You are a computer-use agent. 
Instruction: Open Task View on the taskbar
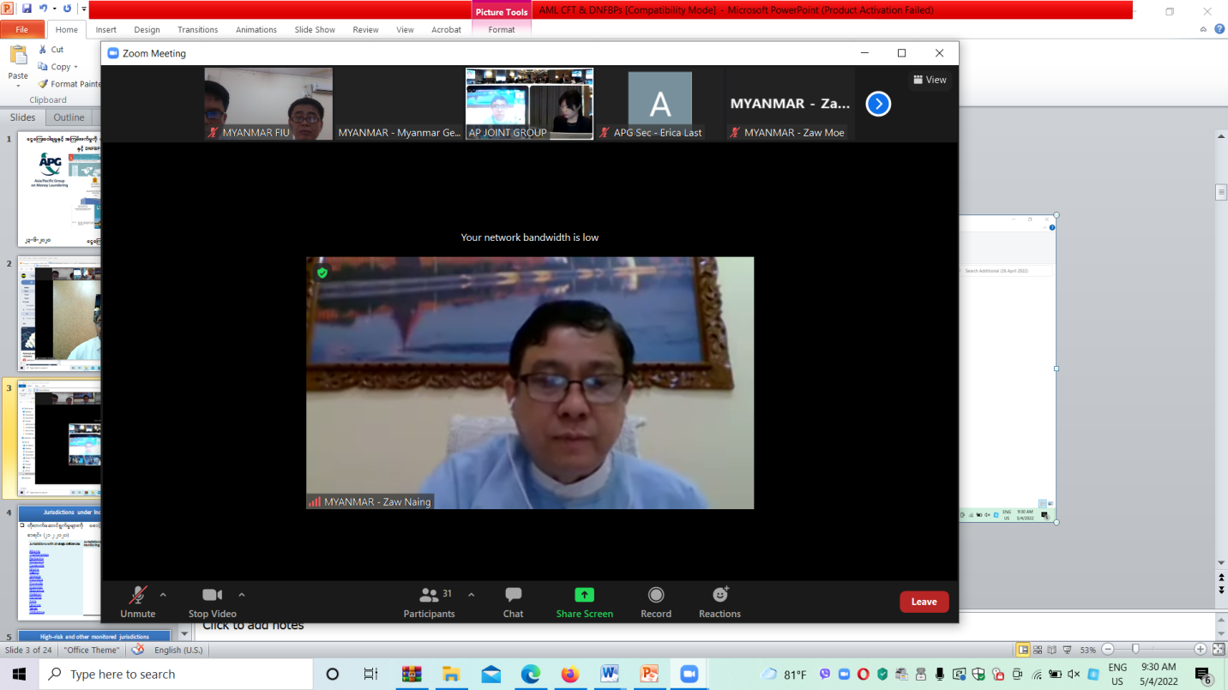coord(370,675)
